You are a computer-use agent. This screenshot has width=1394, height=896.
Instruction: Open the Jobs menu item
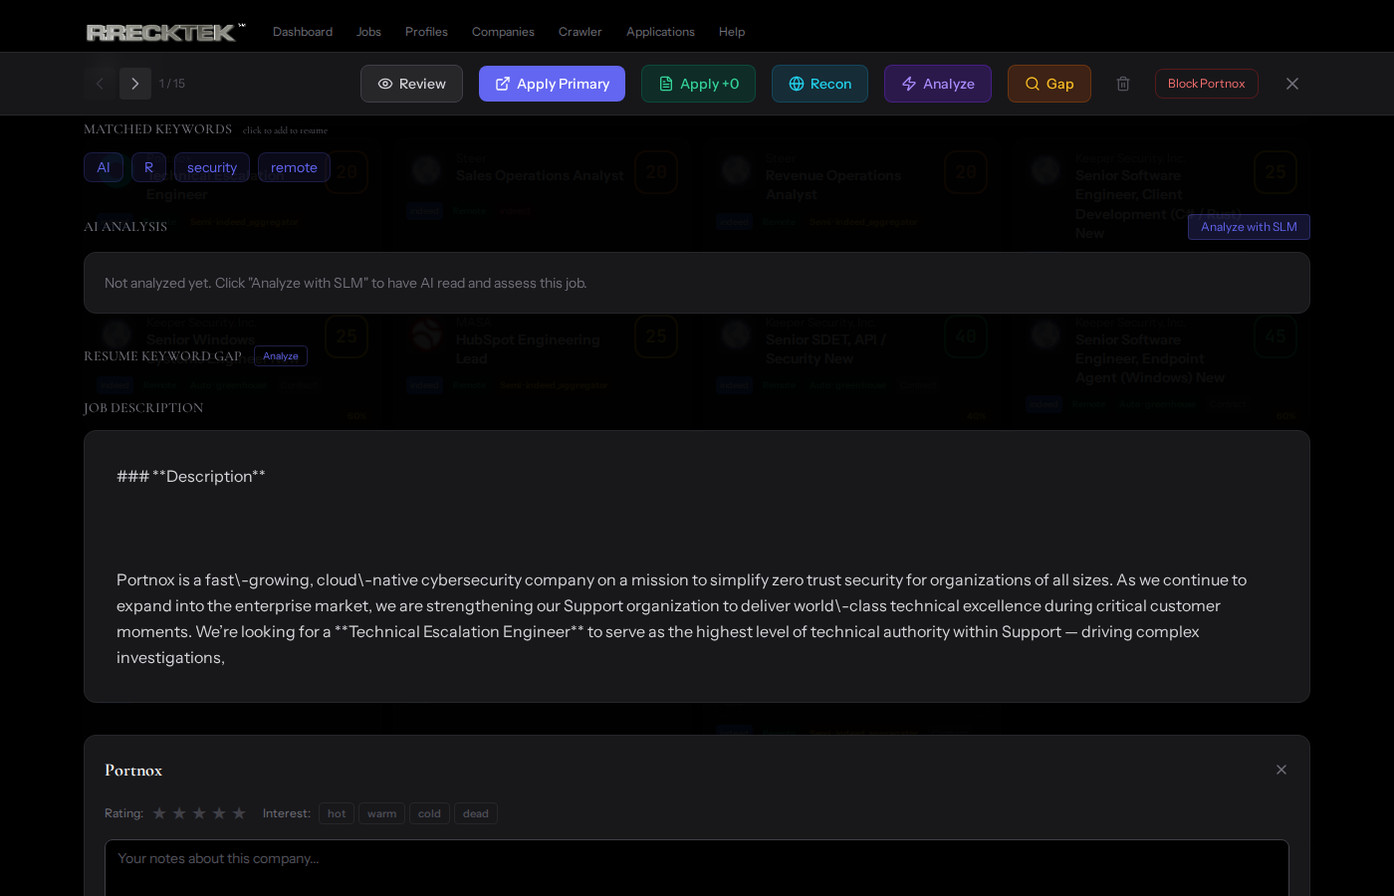[x=368, y=32]
